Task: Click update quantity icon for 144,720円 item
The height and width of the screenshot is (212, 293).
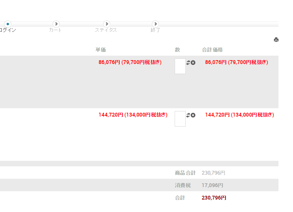Action: point(188,115)
